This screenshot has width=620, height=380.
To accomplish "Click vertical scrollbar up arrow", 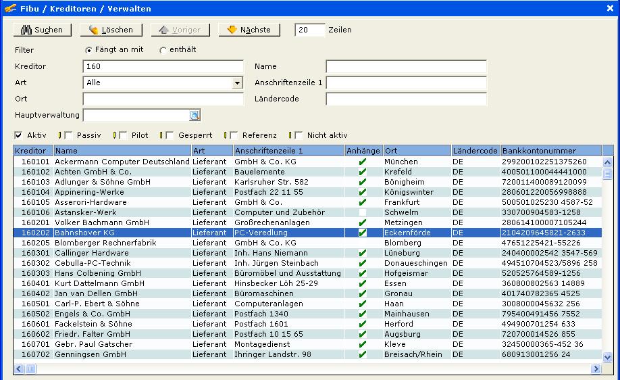I will pos(608,162).
